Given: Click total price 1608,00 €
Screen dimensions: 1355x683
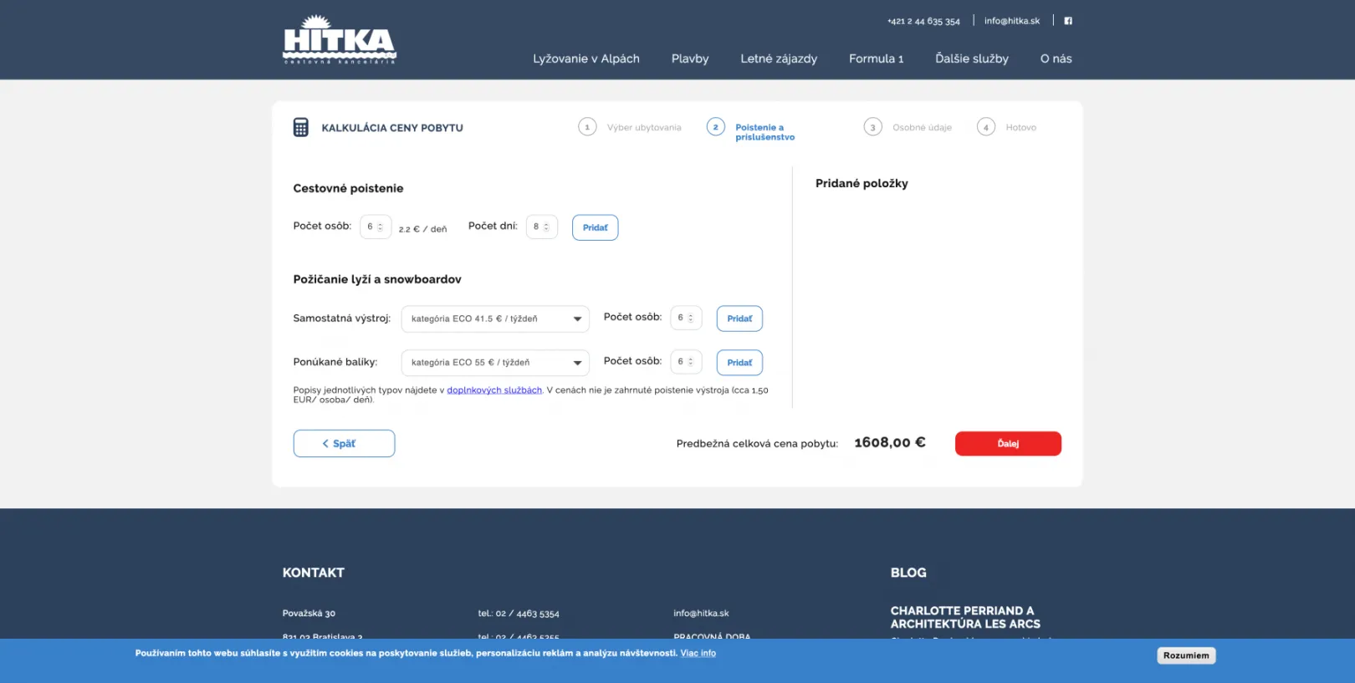Looking at the screenshot, I should click(890, 442).
